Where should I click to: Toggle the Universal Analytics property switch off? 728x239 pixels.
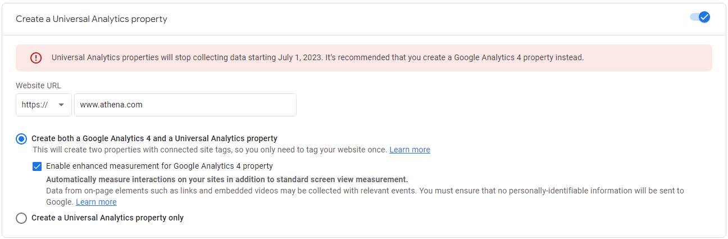click(700, 17)
